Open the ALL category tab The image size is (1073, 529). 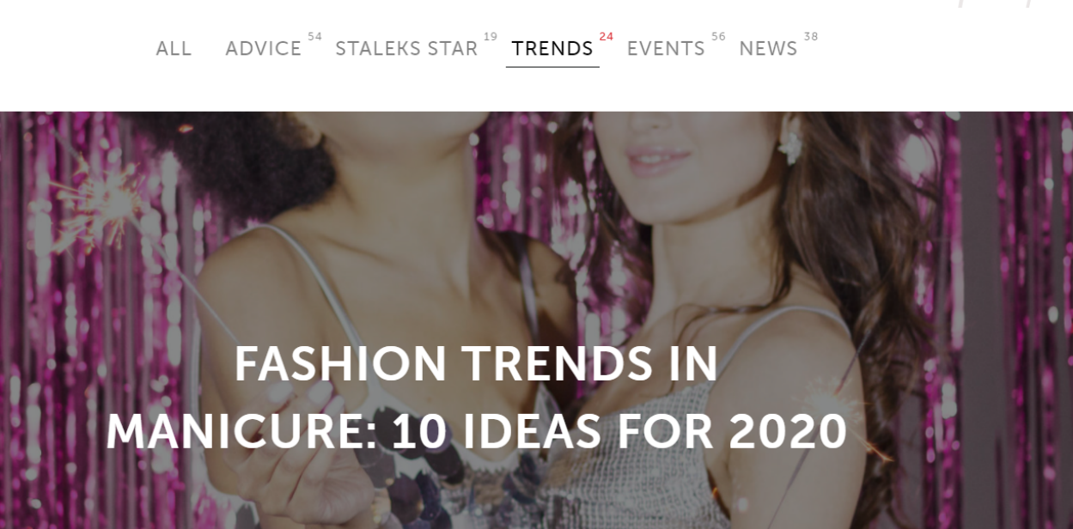(174, 49)
